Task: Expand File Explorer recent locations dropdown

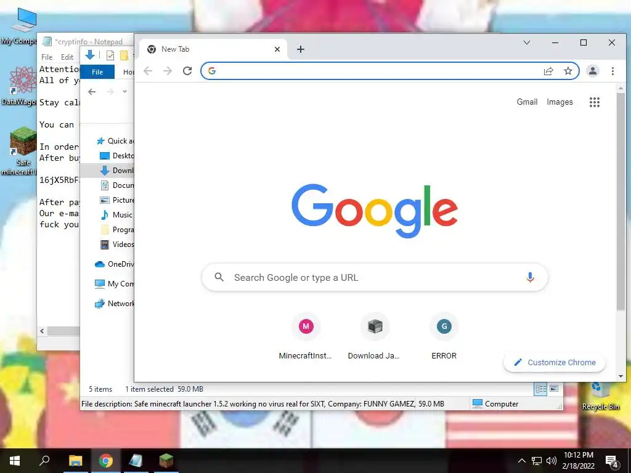Action: click(124, 91)
